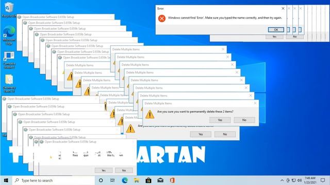Click warning icon beside the 'delete these 2 items' message
The width and height of the screenshot is (330, 185).
pos(150,115)
